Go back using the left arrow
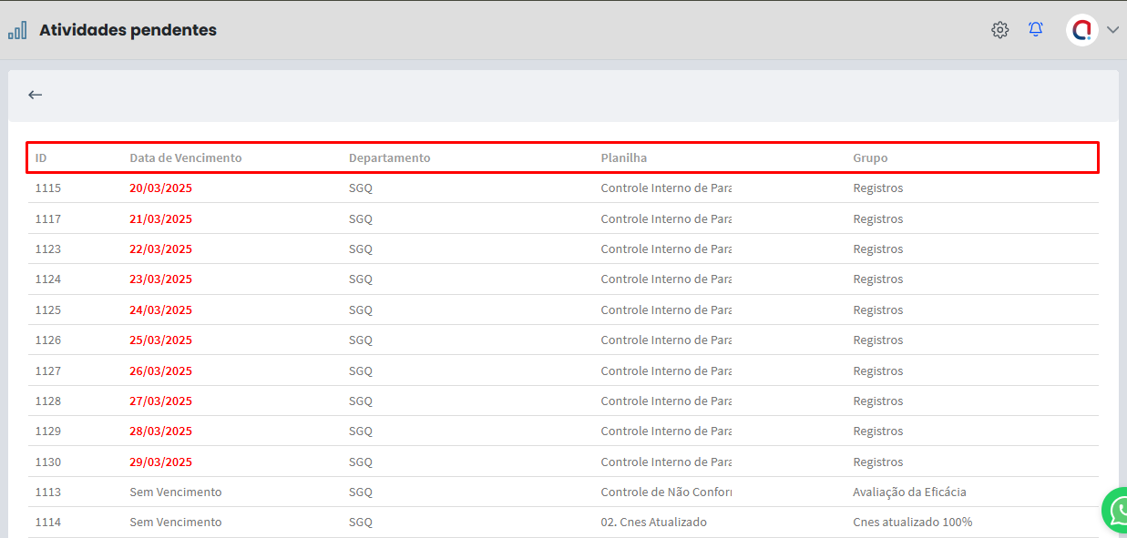The height and width of the screenshot is (538, 1127). [x=36, y=95]
